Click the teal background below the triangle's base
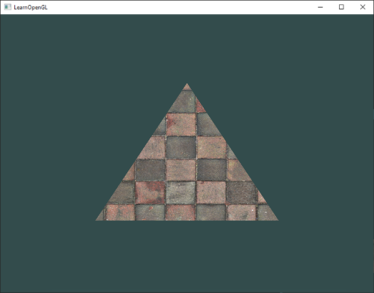374x293 pixels. [187, 256]
